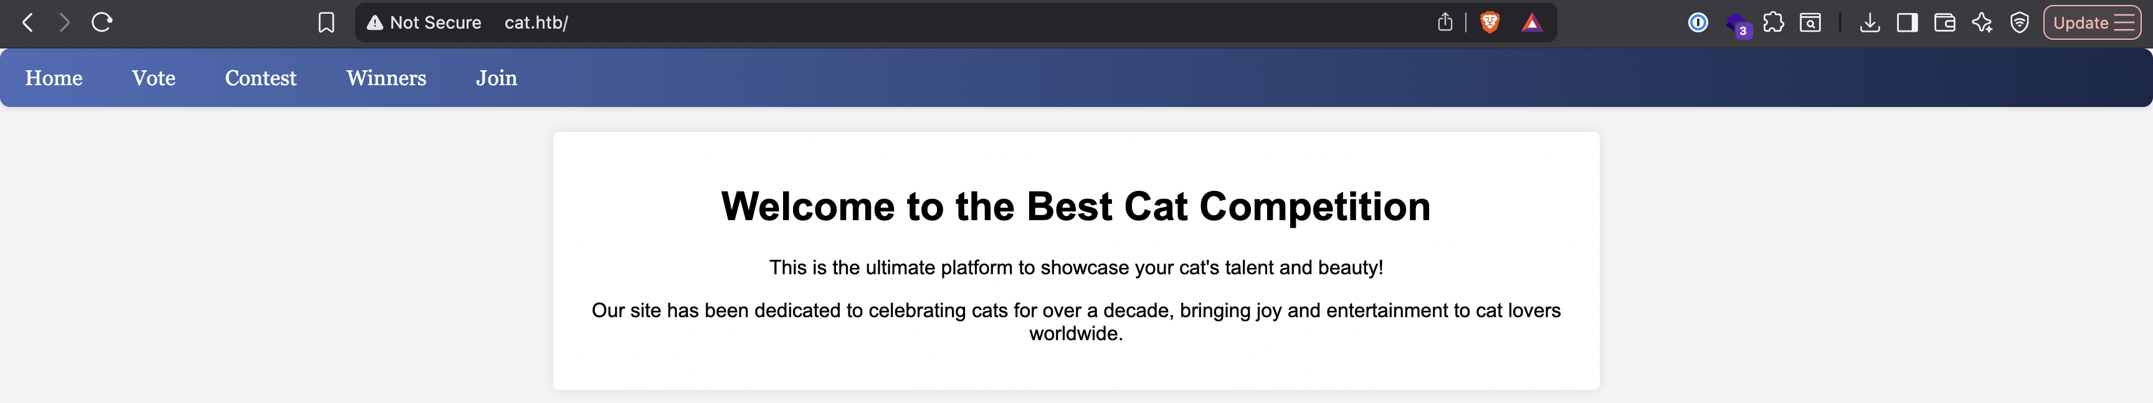2153x403 pixels.
Task: Open the Brave Wallet
Action: [1944, 22]
